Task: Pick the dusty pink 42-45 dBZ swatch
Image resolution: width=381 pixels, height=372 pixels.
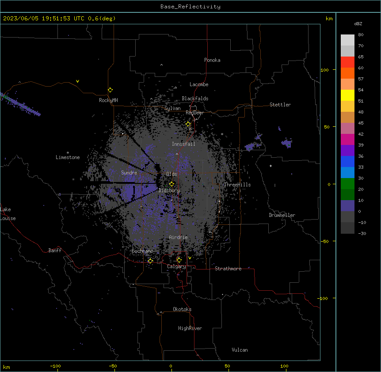Action: coord(347,129)
